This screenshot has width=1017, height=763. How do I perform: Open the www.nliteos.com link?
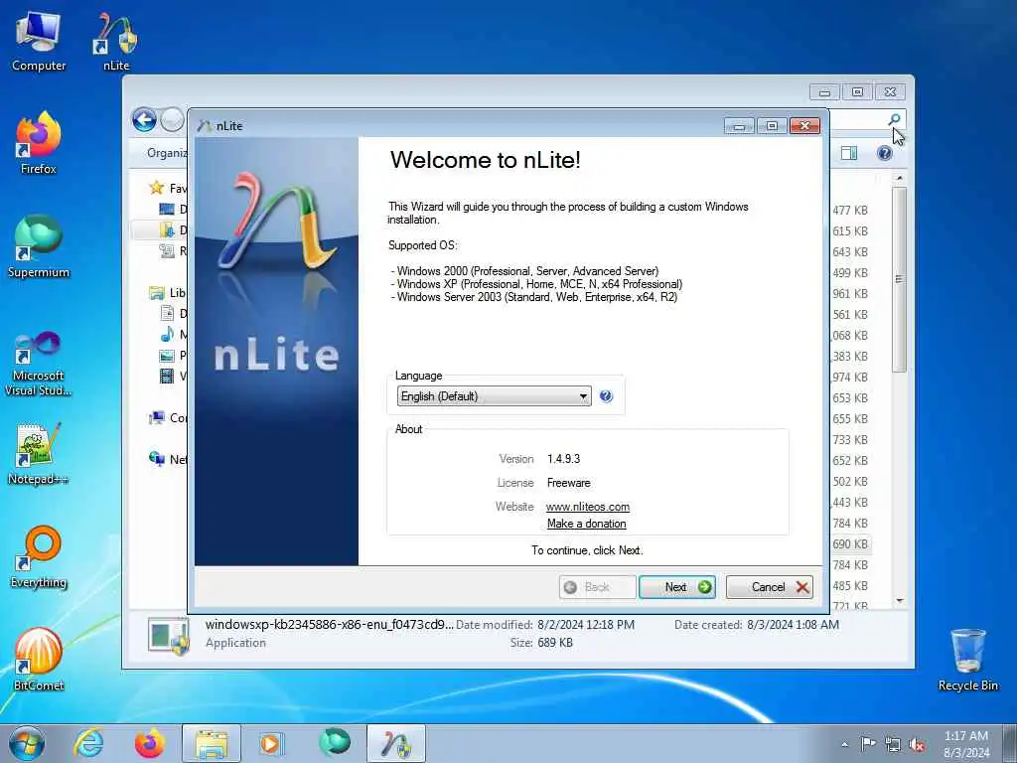(588, 507)
